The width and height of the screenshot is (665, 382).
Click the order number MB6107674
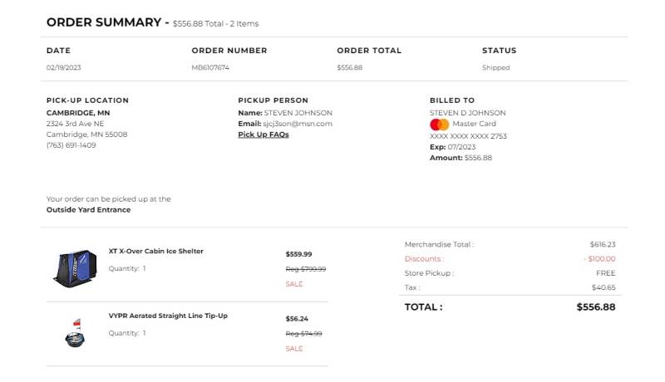(x=210, y=68)
